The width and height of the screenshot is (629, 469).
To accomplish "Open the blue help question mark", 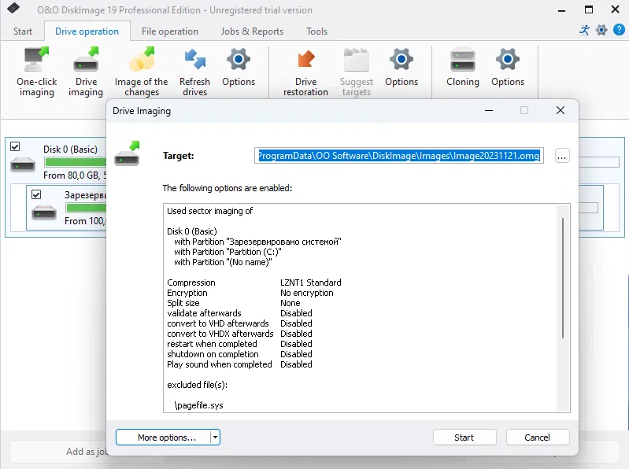I will [619, 30].
